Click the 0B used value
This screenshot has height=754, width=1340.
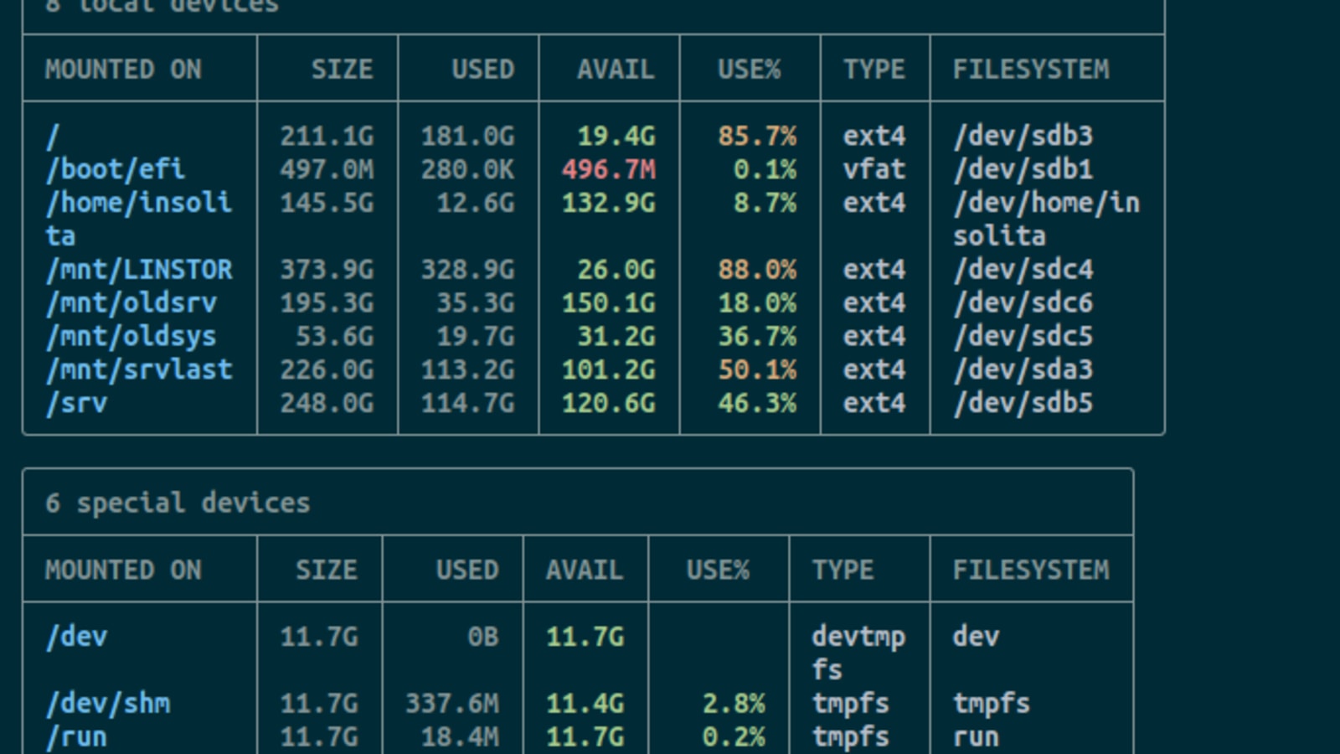(x=483, y=637)
